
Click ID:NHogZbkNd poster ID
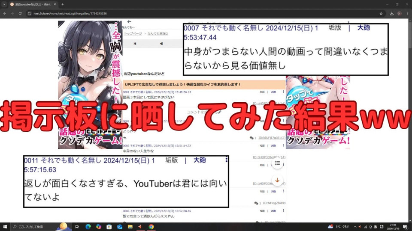(274, 203)
